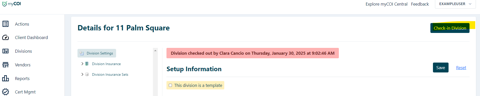Click the Division Insurance Sets database icon
Viewport: 480px width, 96px height.
pyautogui.click(x=87, y=74)
